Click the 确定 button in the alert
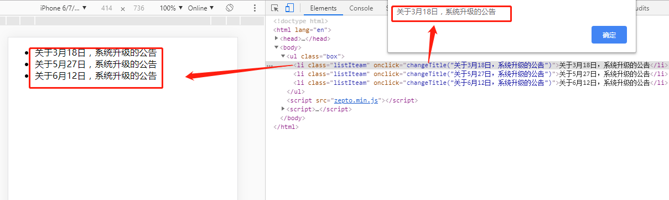 (609, 35)
